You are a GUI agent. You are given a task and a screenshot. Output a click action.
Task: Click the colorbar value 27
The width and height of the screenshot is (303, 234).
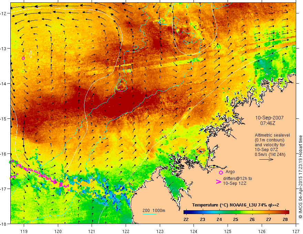(x=269, y=219)
